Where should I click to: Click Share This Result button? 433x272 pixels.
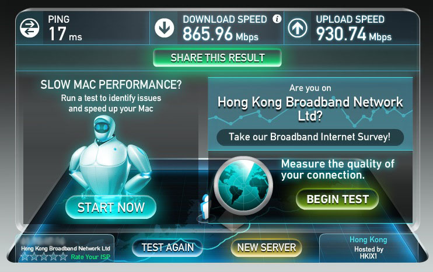click(217, 58)
